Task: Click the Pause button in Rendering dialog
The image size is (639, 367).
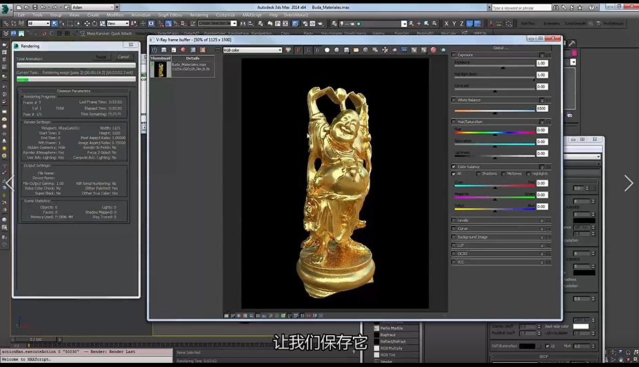Action: (x=101, y=57)
